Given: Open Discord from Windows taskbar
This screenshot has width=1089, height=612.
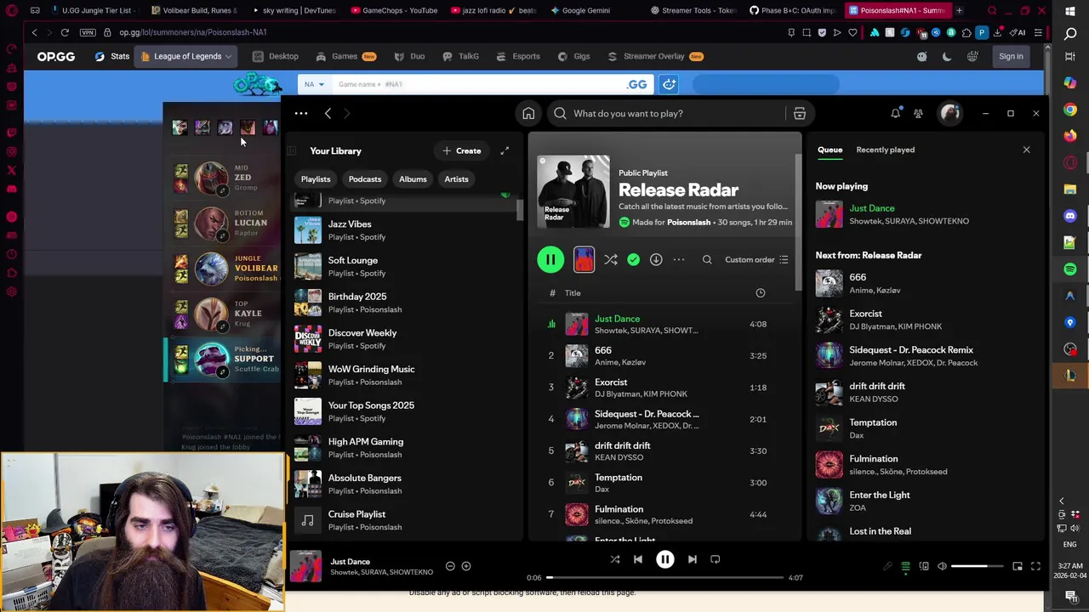Looking at the screenshot, I should (x=1070, y=216).
